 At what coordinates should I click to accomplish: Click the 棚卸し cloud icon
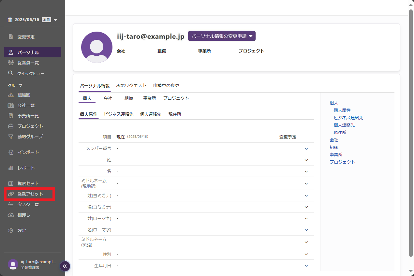coord(11,215)
